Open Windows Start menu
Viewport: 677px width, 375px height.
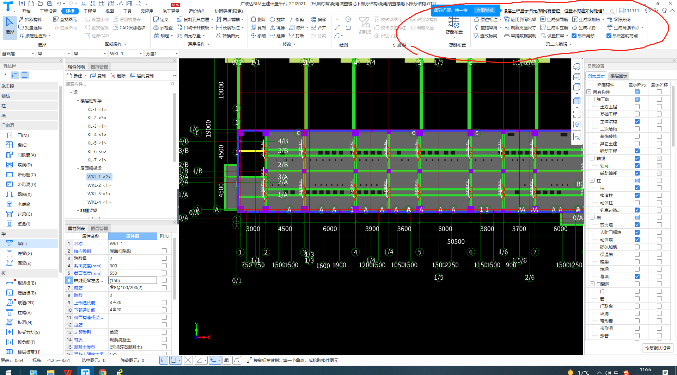click(x=8, y=372)
